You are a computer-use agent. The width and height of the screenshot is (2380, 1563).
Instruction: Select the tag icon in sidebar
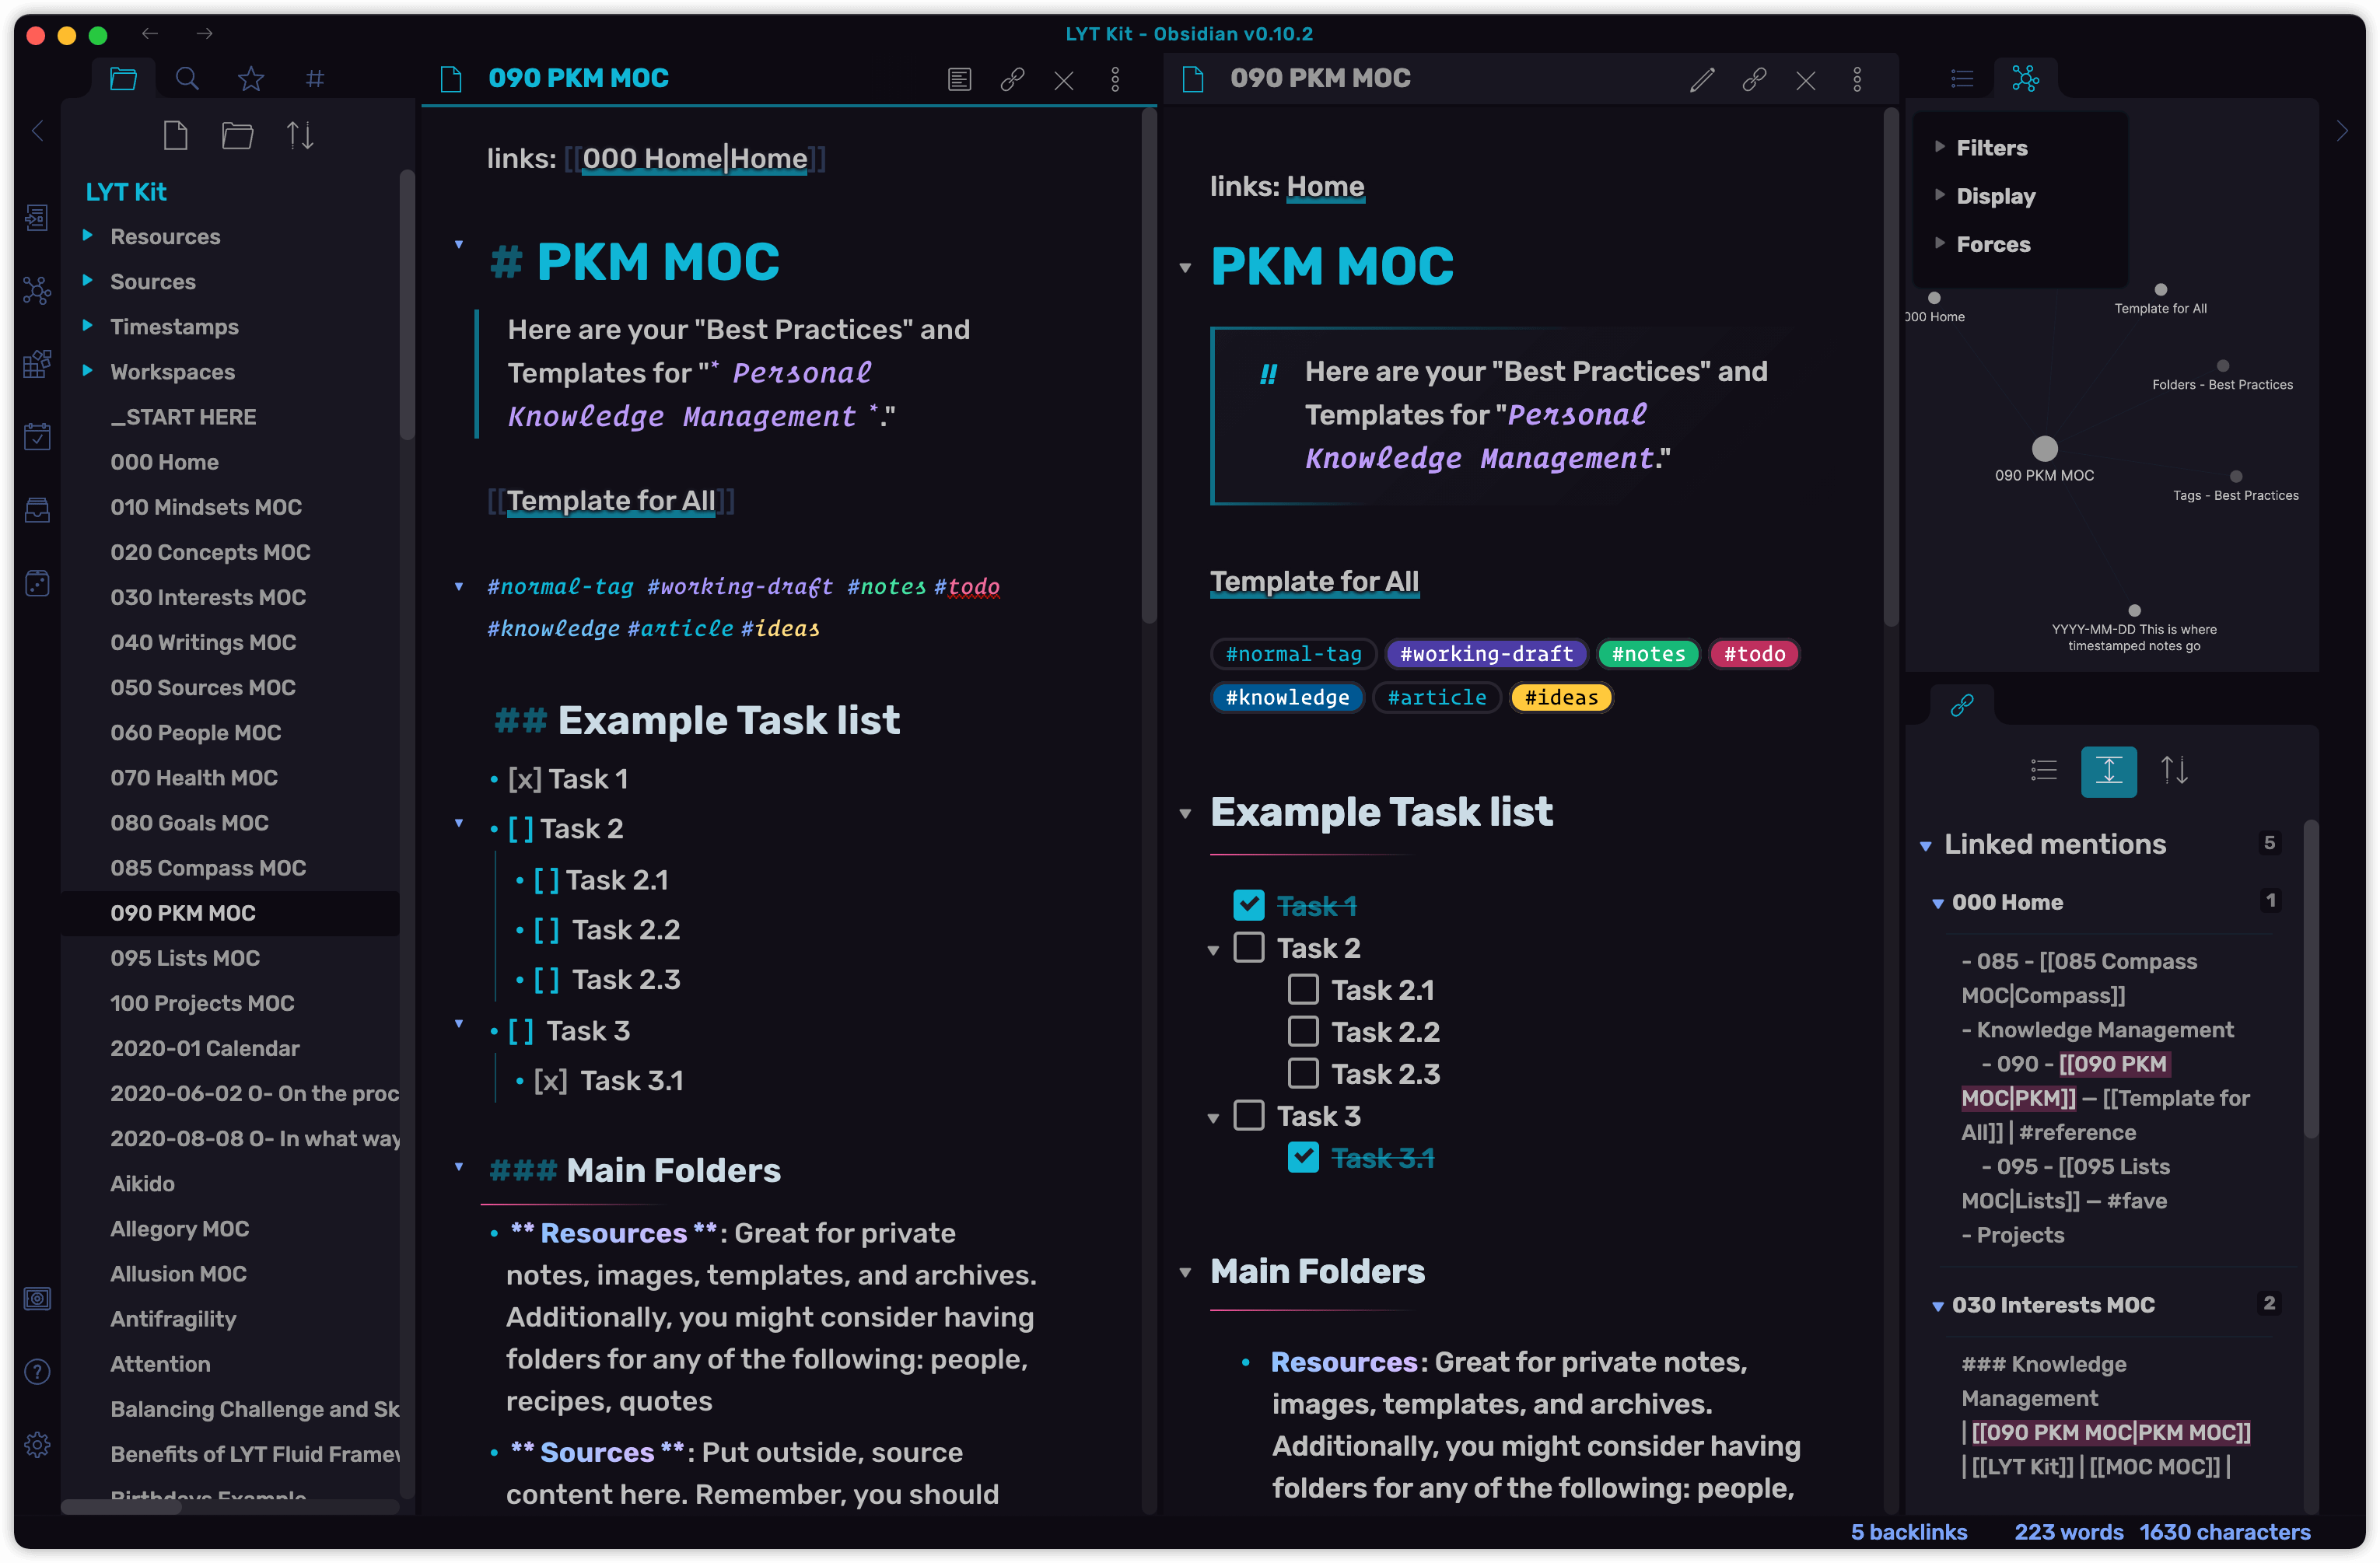[317, 79]
